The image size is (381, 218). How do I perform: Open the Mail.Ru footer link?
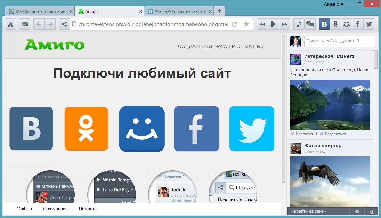[x=24, y=209]
